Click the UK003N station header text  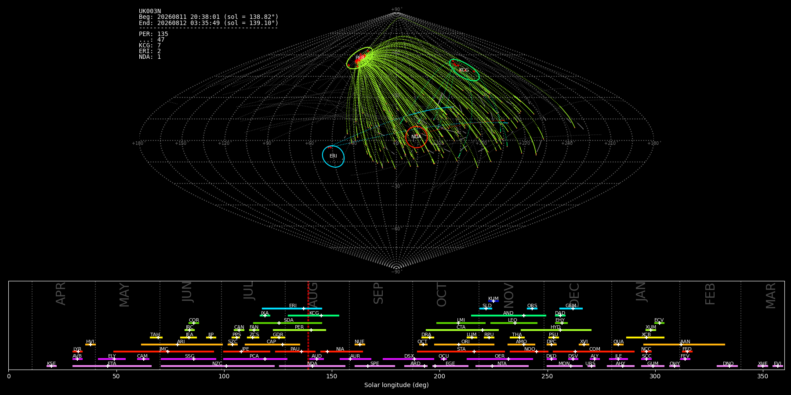coord(150,11)
